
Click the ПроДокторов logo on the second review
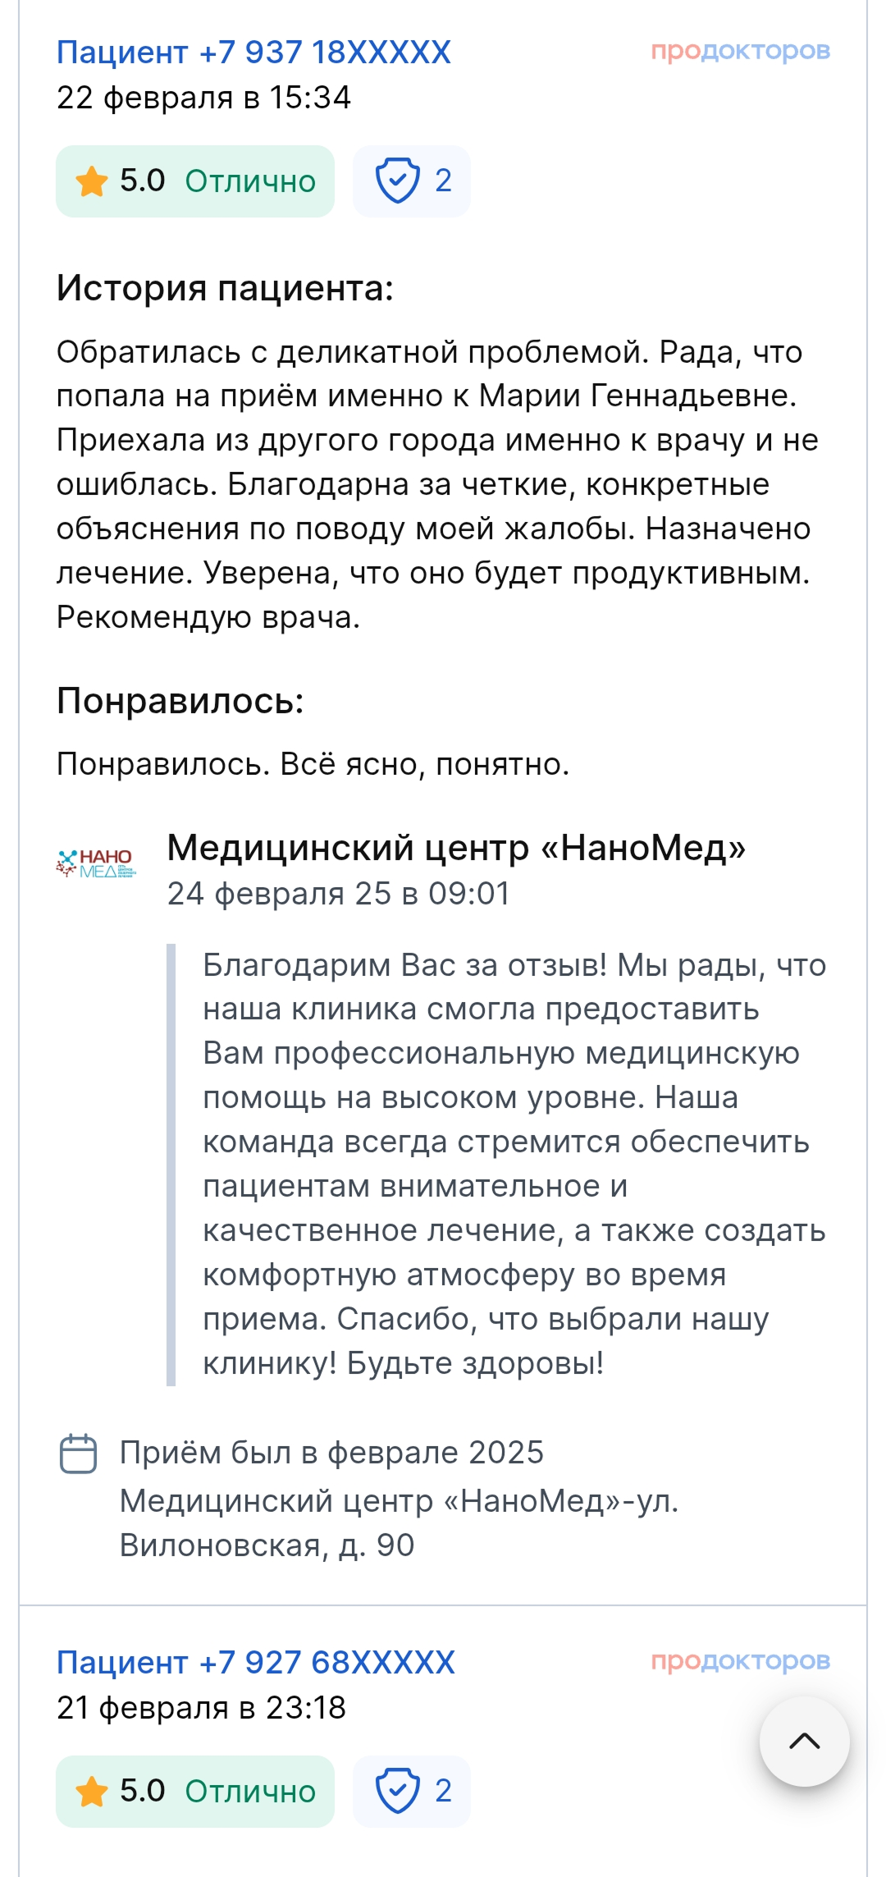click(740, 1661)
